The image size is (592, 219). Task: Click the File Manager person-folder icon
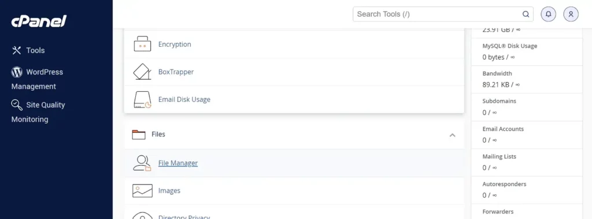click(142, 163)
